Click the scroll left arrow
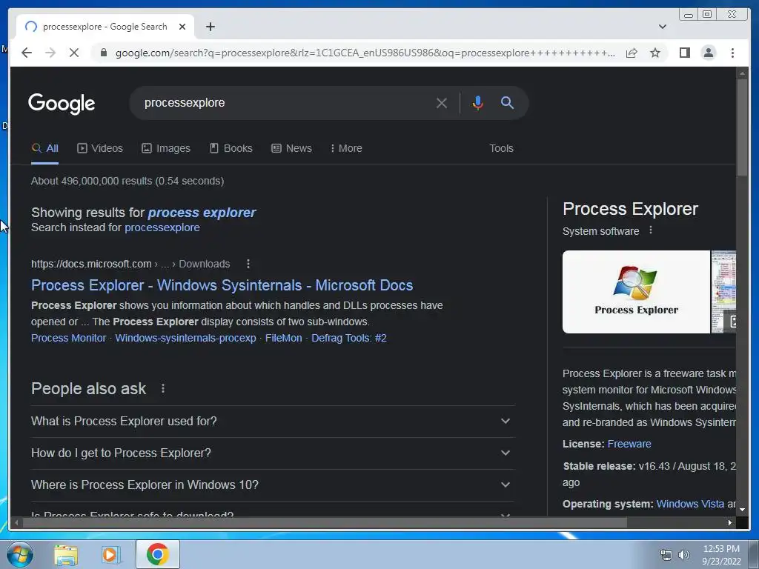The height and width of the screenshot is (569, 759). tap(16, 522)
